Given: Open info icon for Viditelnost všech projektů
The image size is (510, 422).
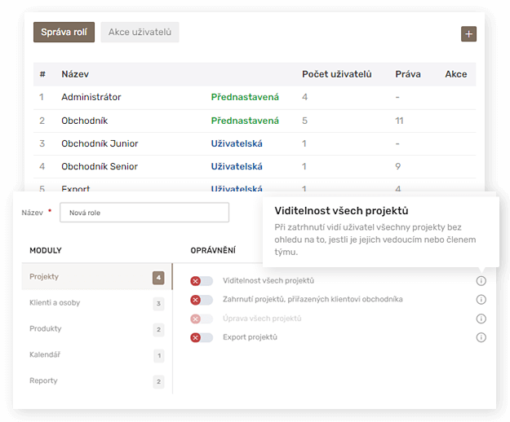Looking at the screenshot, I should [481, 280].
